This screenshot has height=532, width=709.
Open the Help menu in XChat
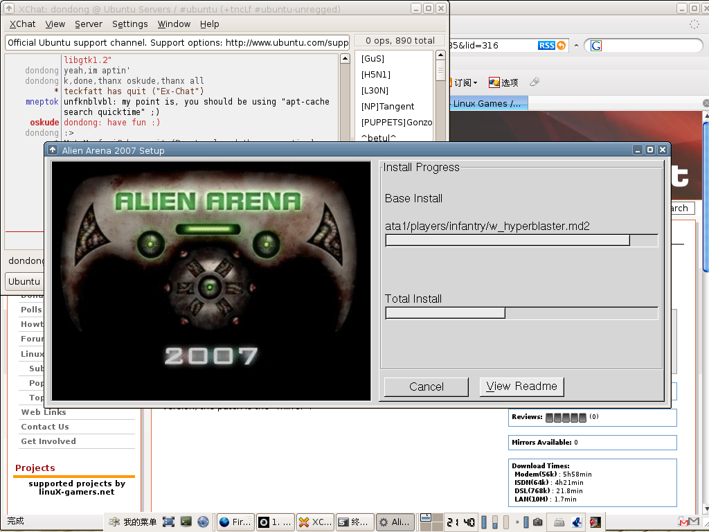(209, 24)
